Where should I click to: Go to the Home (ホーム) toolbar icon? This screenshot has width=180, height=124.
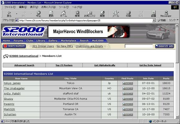64,14
